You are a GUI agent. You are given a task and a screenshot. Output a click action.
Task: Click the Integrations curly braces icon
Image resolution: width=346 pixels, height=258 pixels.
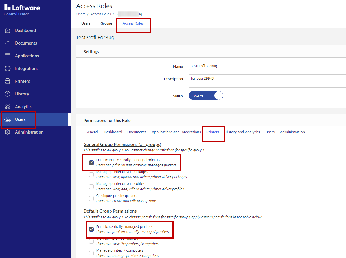point(8,69)
